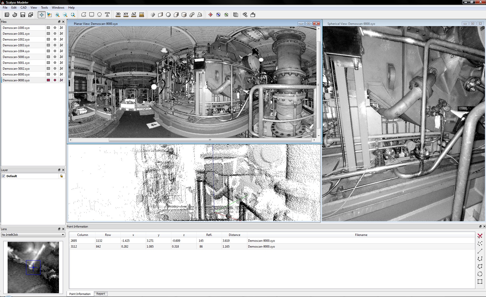Image resolution: width=486 pixels, height=297 pixels.
Task: Click the open book/map toolbar icon
Action: (x=236, y=15)
